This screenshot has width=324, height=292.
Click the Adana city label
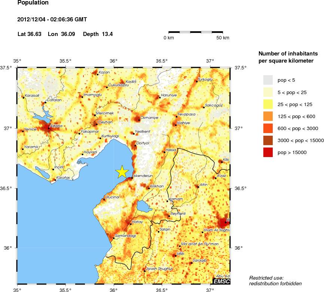(56, 126)
